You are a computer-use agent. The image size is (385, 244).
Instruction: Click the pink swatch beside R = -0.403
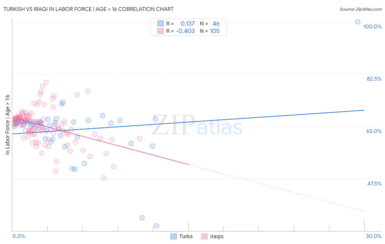(x=160, y=31)
